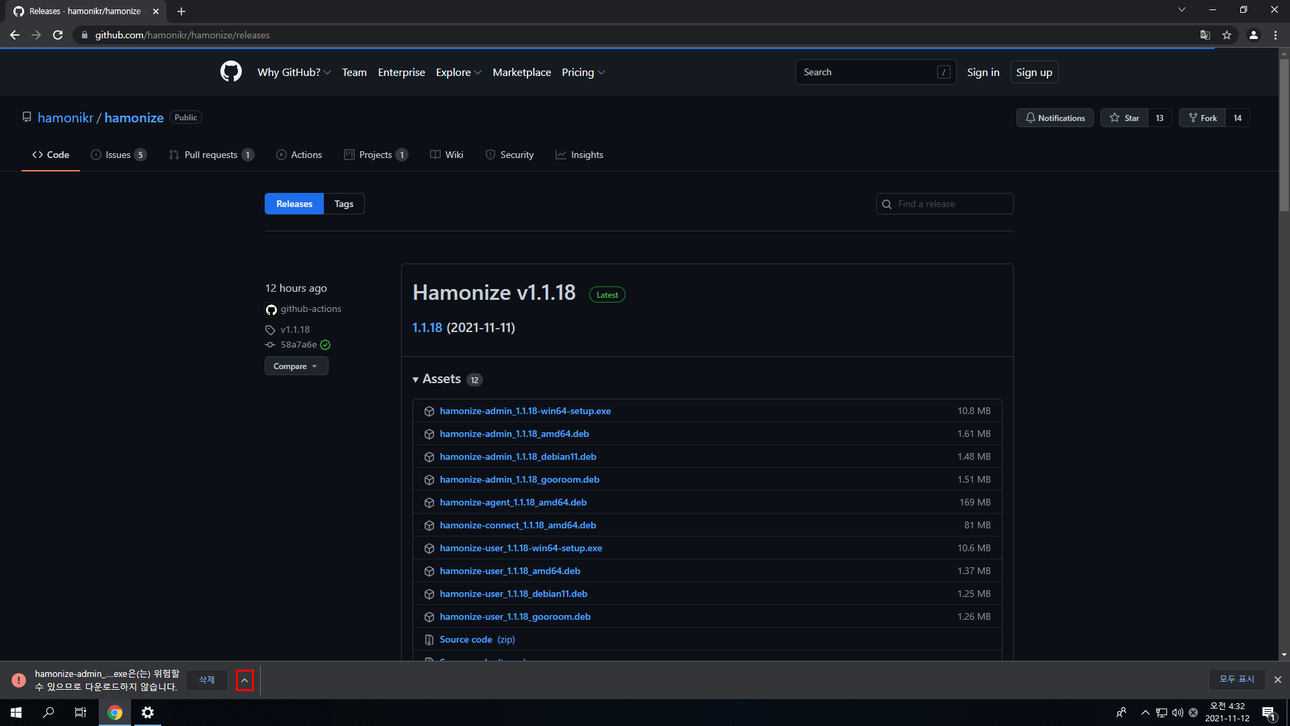
Task: Open the Compare dropdown
Action: pyautogui.click(x=296, y=366)
